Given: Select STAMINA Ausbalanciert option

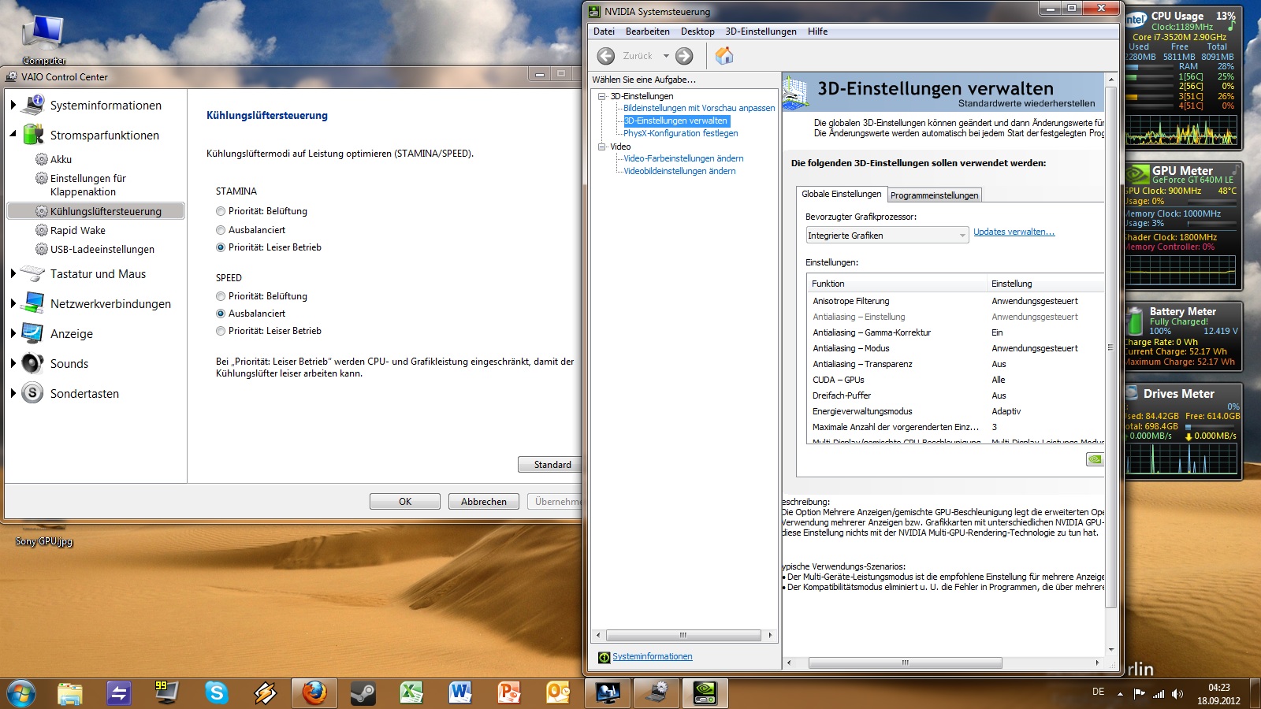Looking at the screenshot, I should 221,230.
